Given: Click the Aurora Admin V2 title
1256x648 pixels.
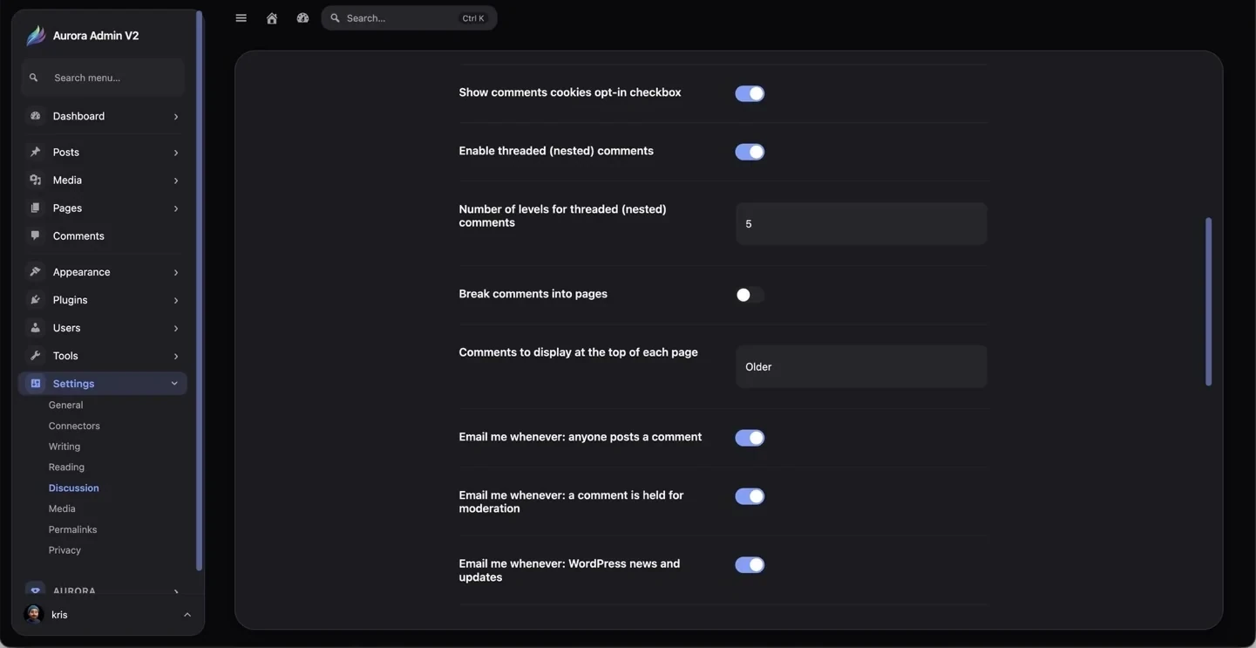Looking at the screenshot, I should (x=96, y=36).
